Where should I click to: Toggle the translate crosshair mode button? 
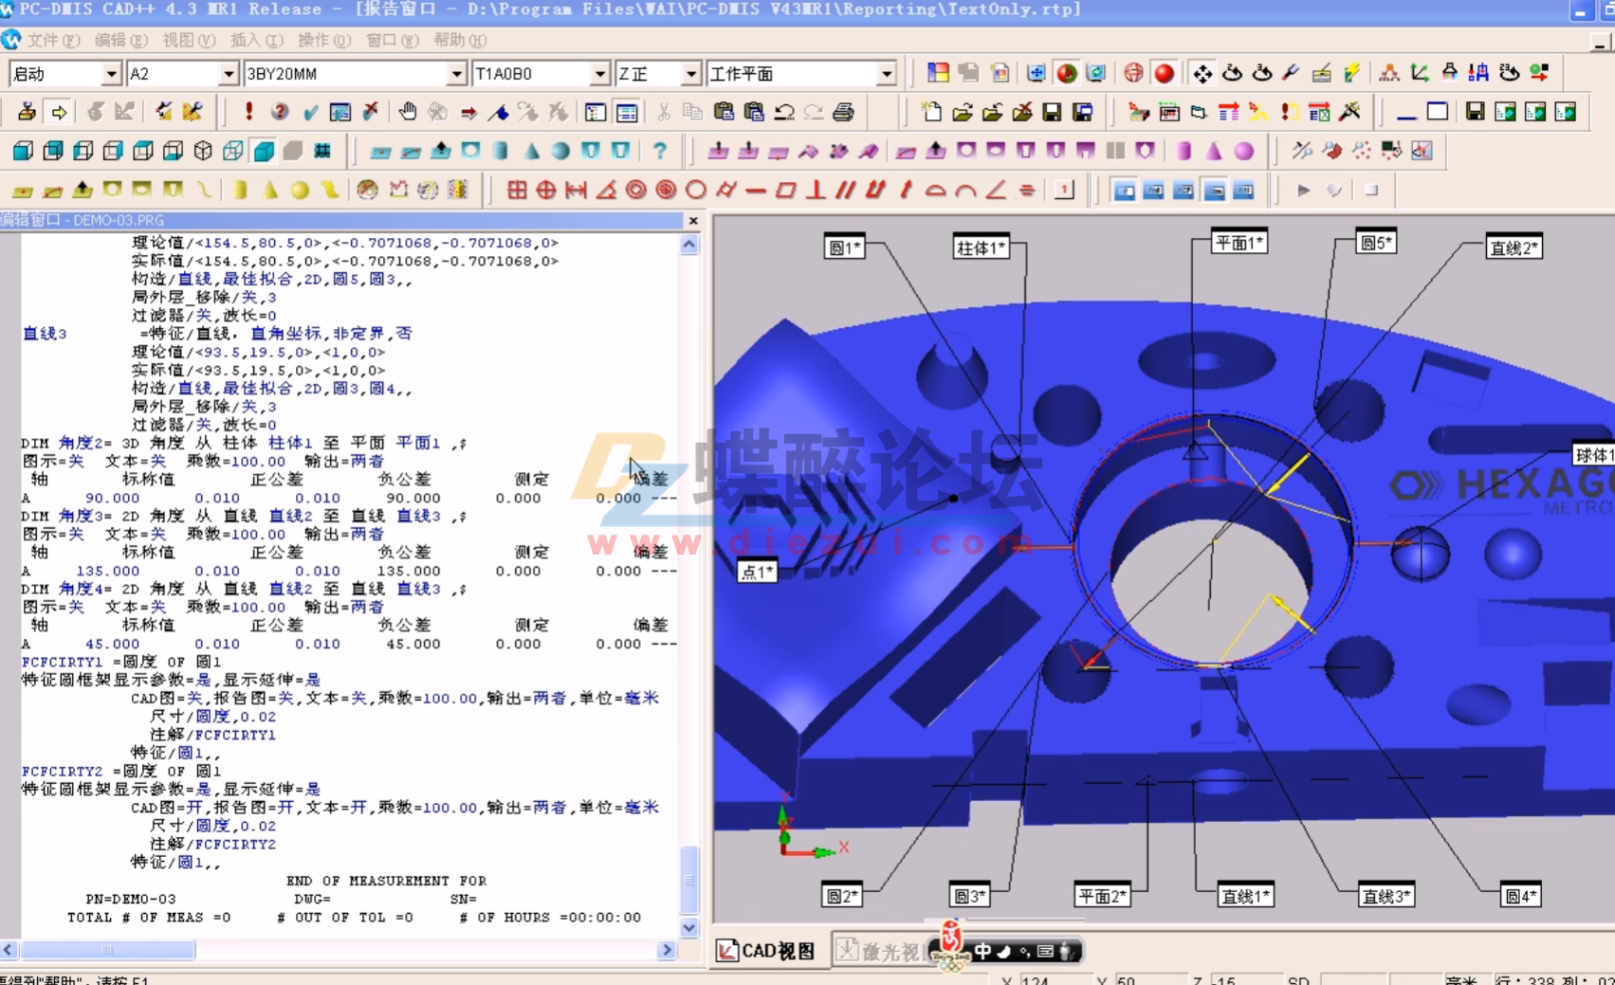pyautogui.click(x=1202, y=74)
